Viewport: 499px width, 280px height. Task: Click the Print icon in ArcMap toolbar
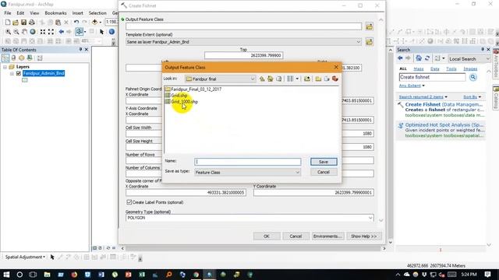[32, 23]
